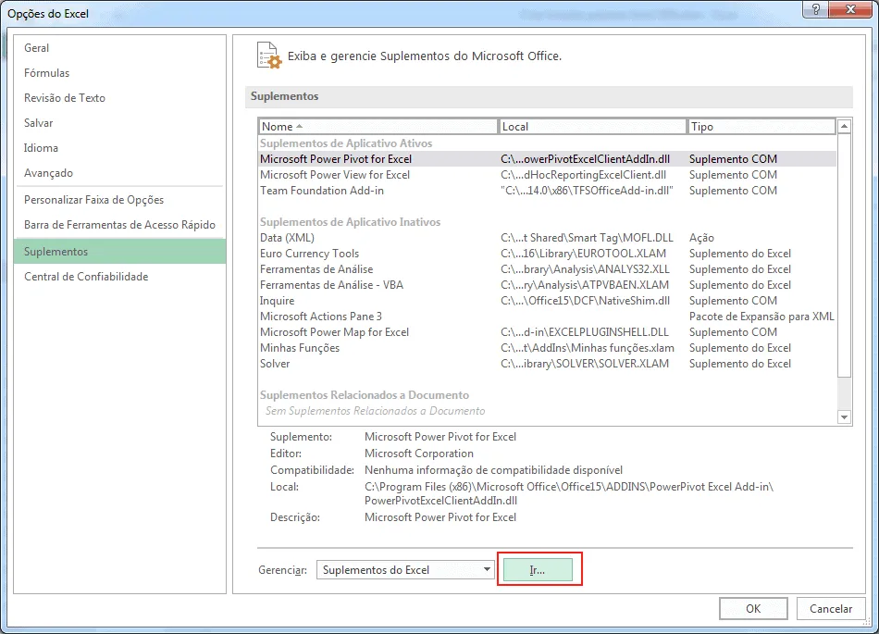The width and height of the screenshot is (879, 634).
Task: Click the help question mark button
Action: (x=816, y=9)
